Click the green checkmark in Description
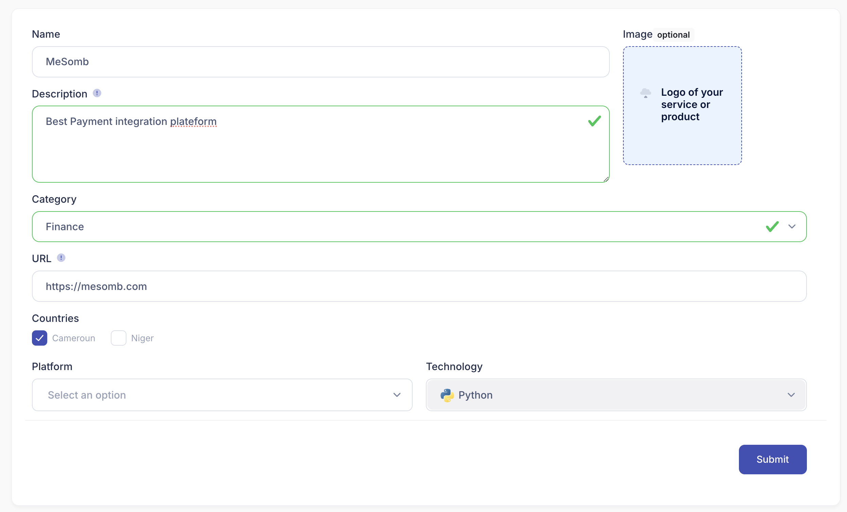The image size is (847, 512). click(594, 121)
